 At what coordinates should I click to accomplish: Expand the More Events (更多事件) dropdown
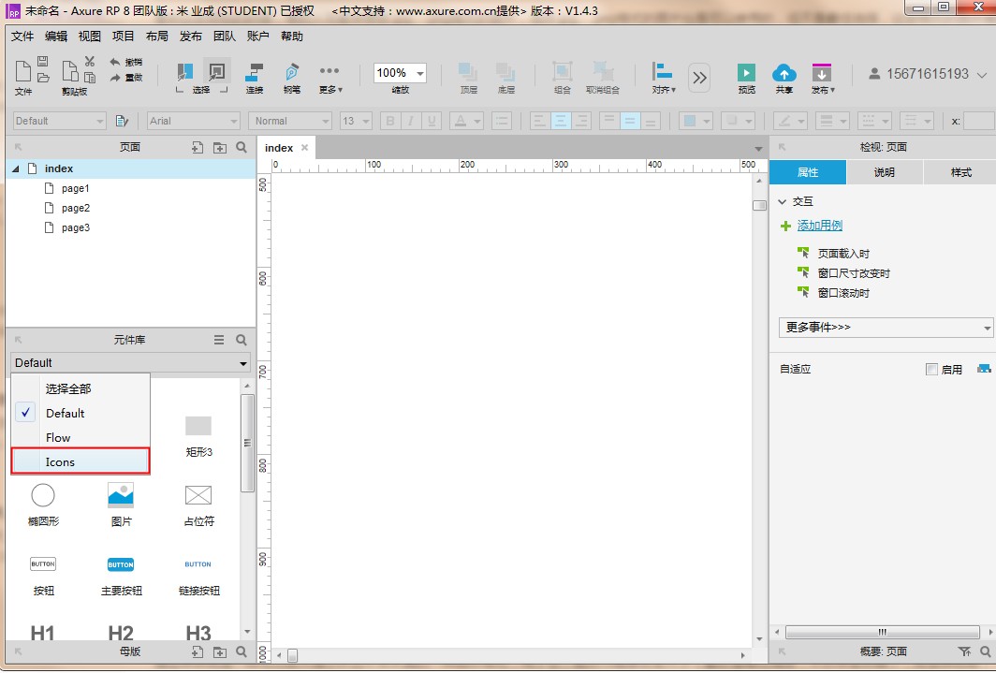(885, 328)
